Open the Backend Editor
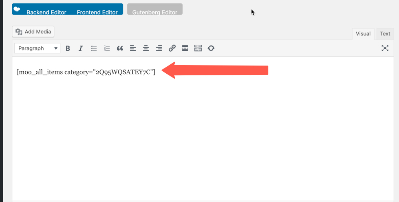This screenshot has width=399, height=202. coord(46,12)
